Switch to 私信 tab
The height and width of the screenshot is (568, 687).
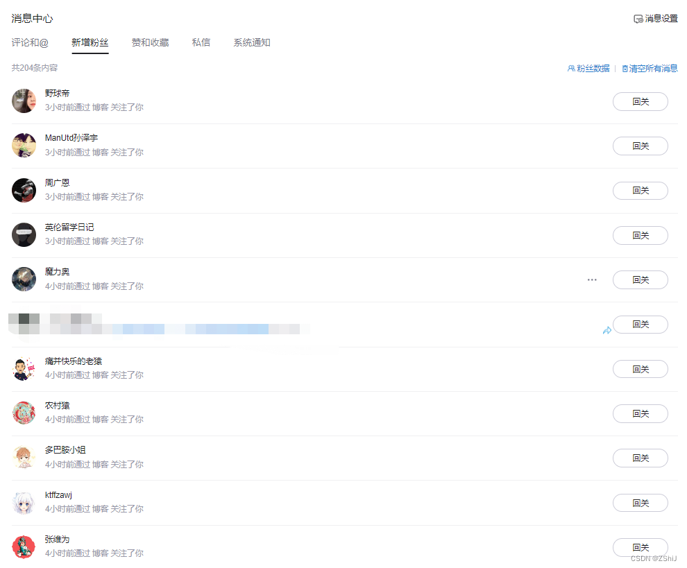click(201, 42)
